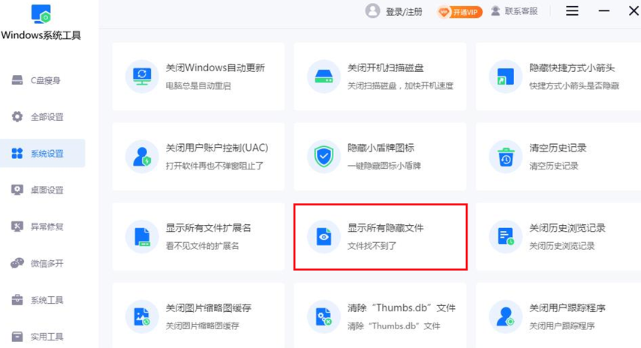Image resolution: width=641 pixels, height=348 pixels.
Task: Click the 关闭历史浏览记录 document clock icon
Action: (506, 236)
